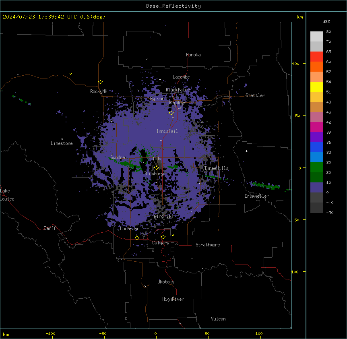Select the bright blue 33-36 dBZ legend swatch
The image size is (347, 339).
[316, 147]
